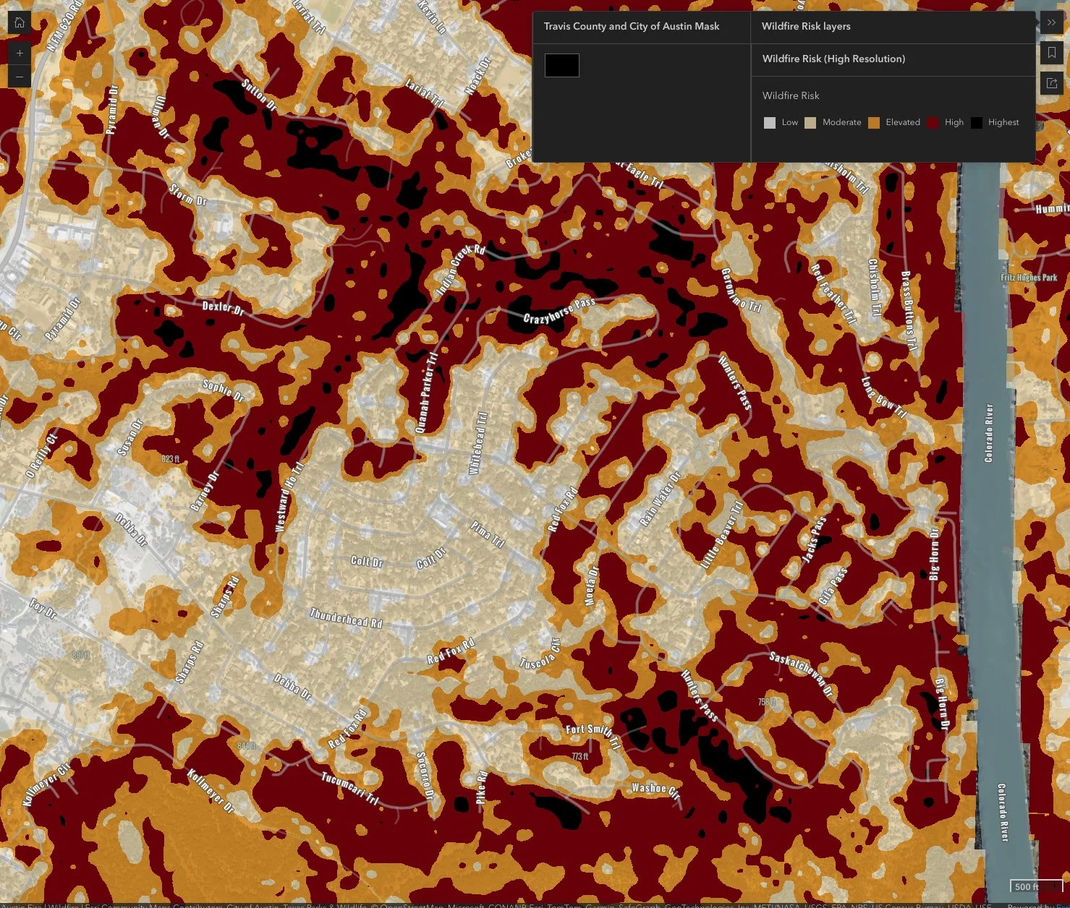Select the Wildfire Risk layers header
1070x908 pixels.
tap(806, 26)
